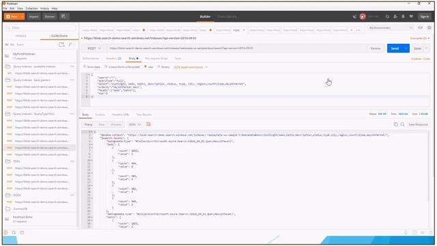
Task: Click the collection sort icon in sidebar
Action: [x=71, y=44]
